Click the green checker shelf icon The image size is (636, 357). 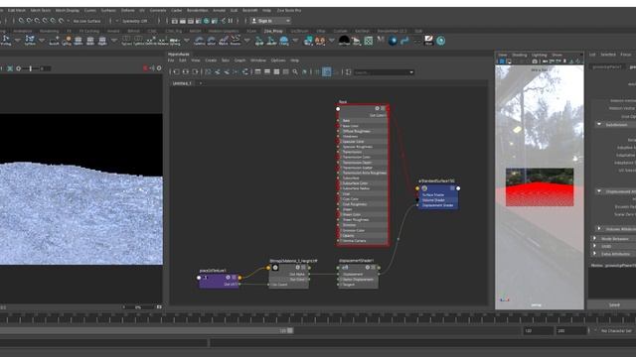pos(369,41)
